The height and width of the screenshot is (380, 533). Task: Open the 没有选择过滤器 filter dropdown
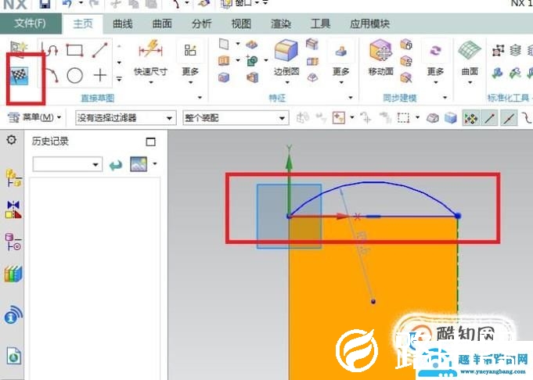click(126, 118)
